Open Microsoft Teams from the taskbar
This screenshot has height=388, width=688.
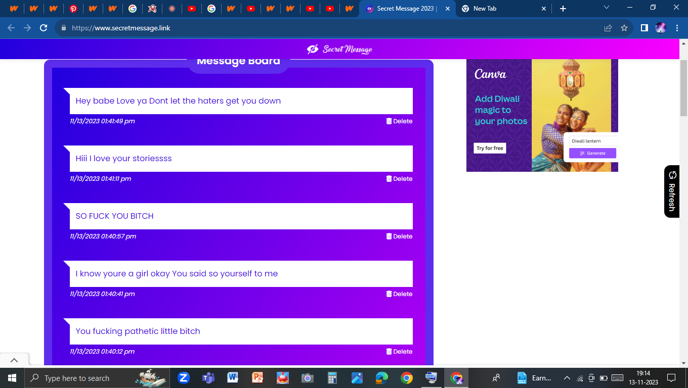208,378
